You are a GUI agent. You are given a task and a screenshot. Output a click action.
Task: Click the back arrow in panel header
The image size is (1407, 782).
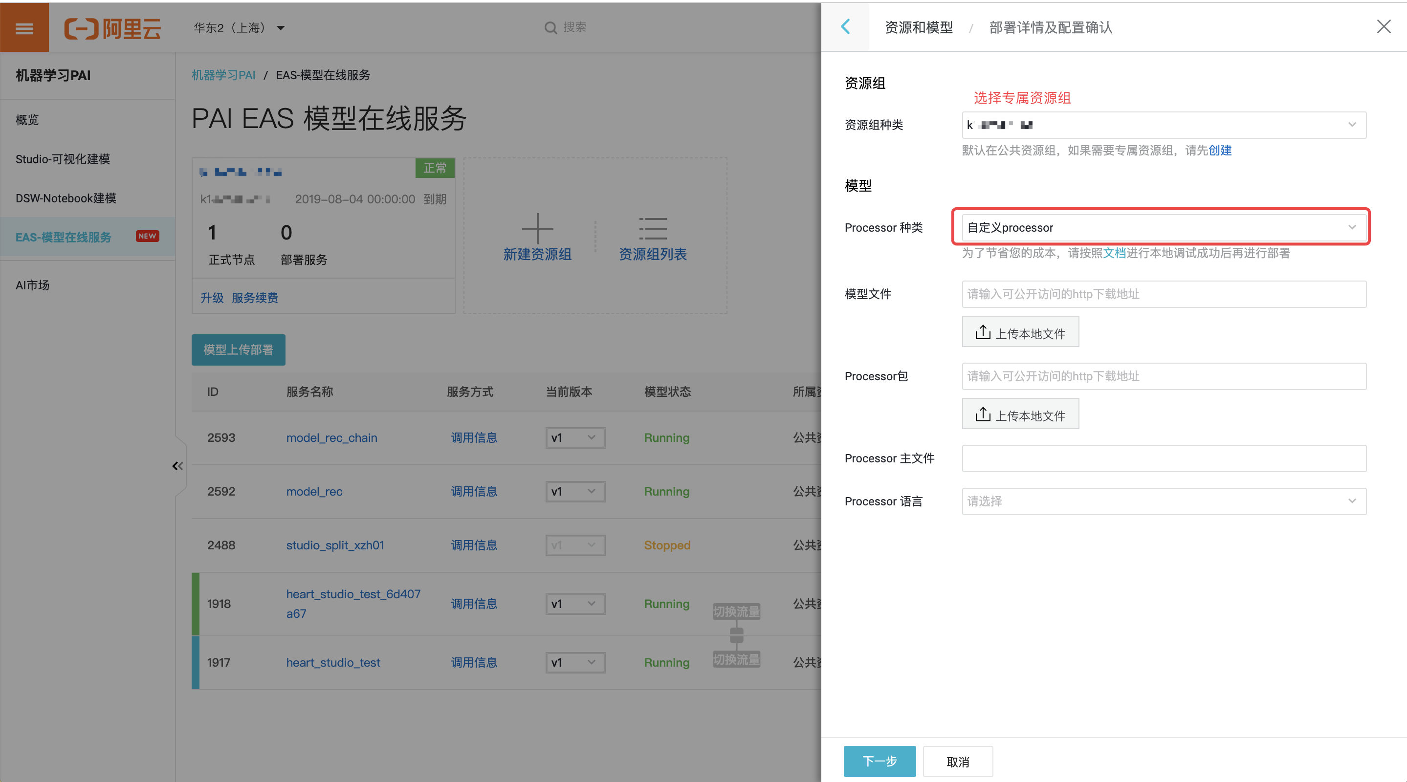[845, 27]
